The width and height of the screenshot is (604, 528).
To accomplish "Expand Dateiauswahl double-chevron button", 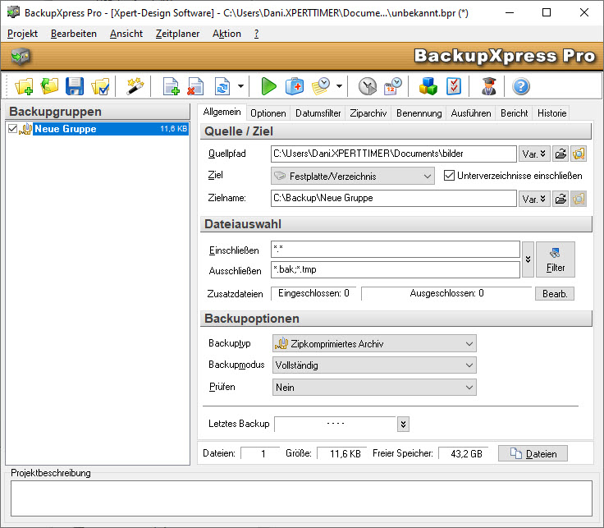I will (x=528, y=259).
